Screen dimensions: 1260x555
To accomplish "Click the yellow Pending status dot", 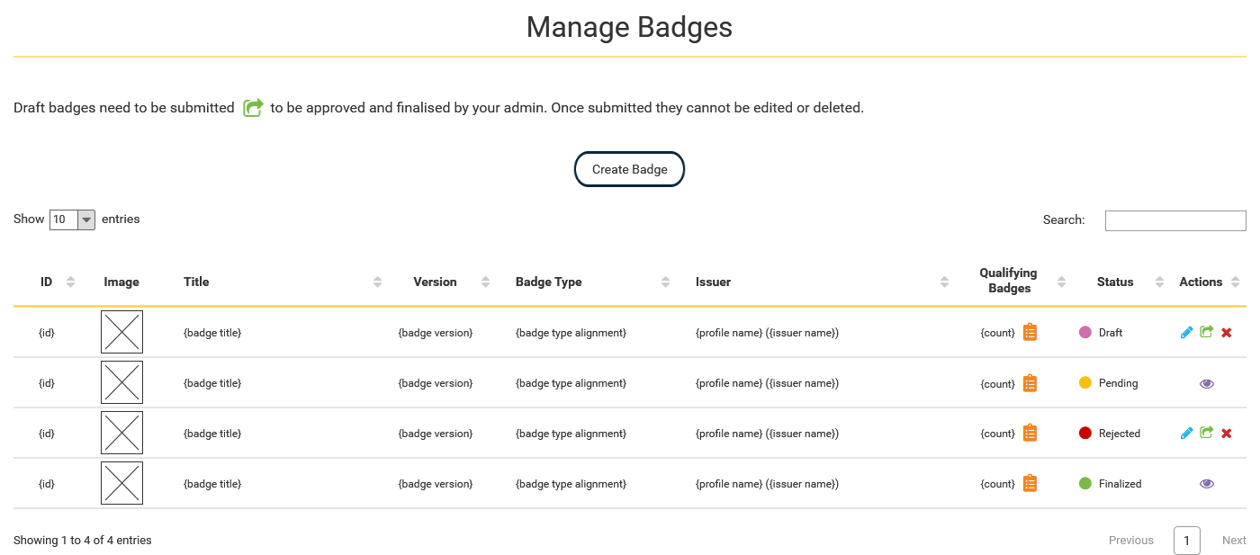I will tap(1085, 383).
